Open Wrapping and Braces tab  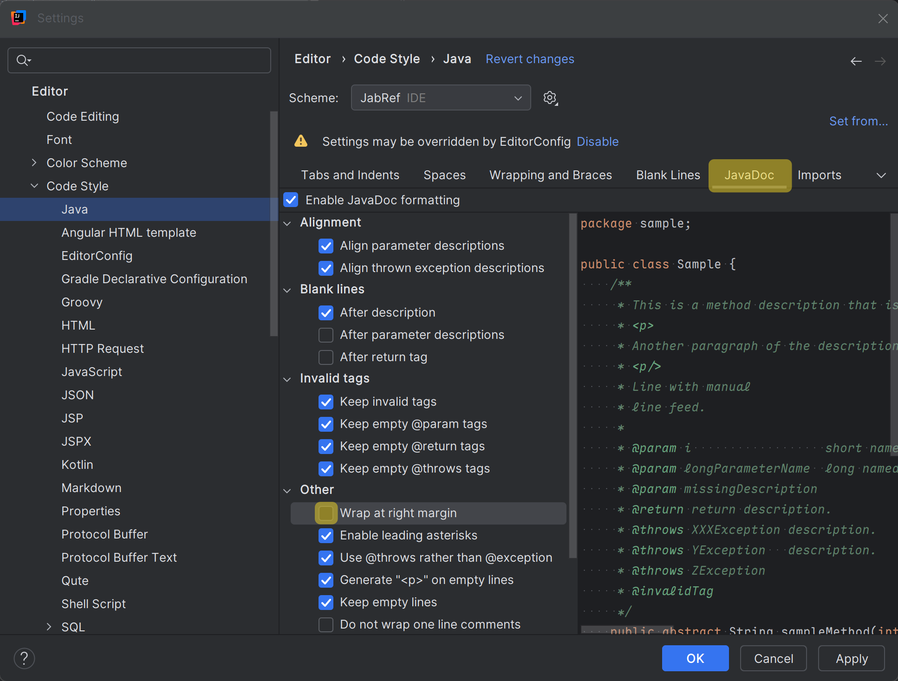pos(551,175)
